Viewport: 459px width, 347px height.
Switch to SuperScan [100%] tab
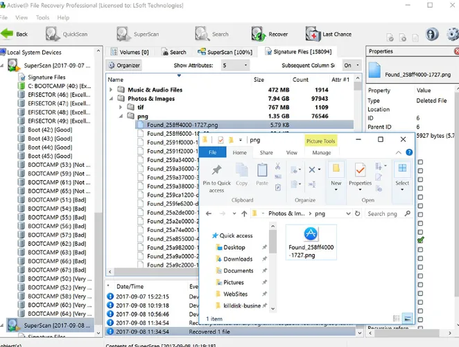coord(225,52)
